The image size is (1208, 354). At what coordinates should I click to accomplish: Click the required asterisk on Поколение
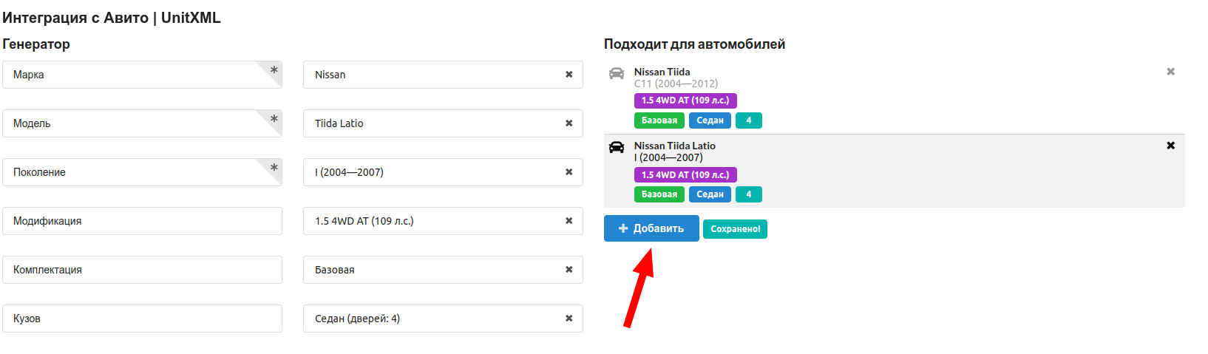(274, 168)
